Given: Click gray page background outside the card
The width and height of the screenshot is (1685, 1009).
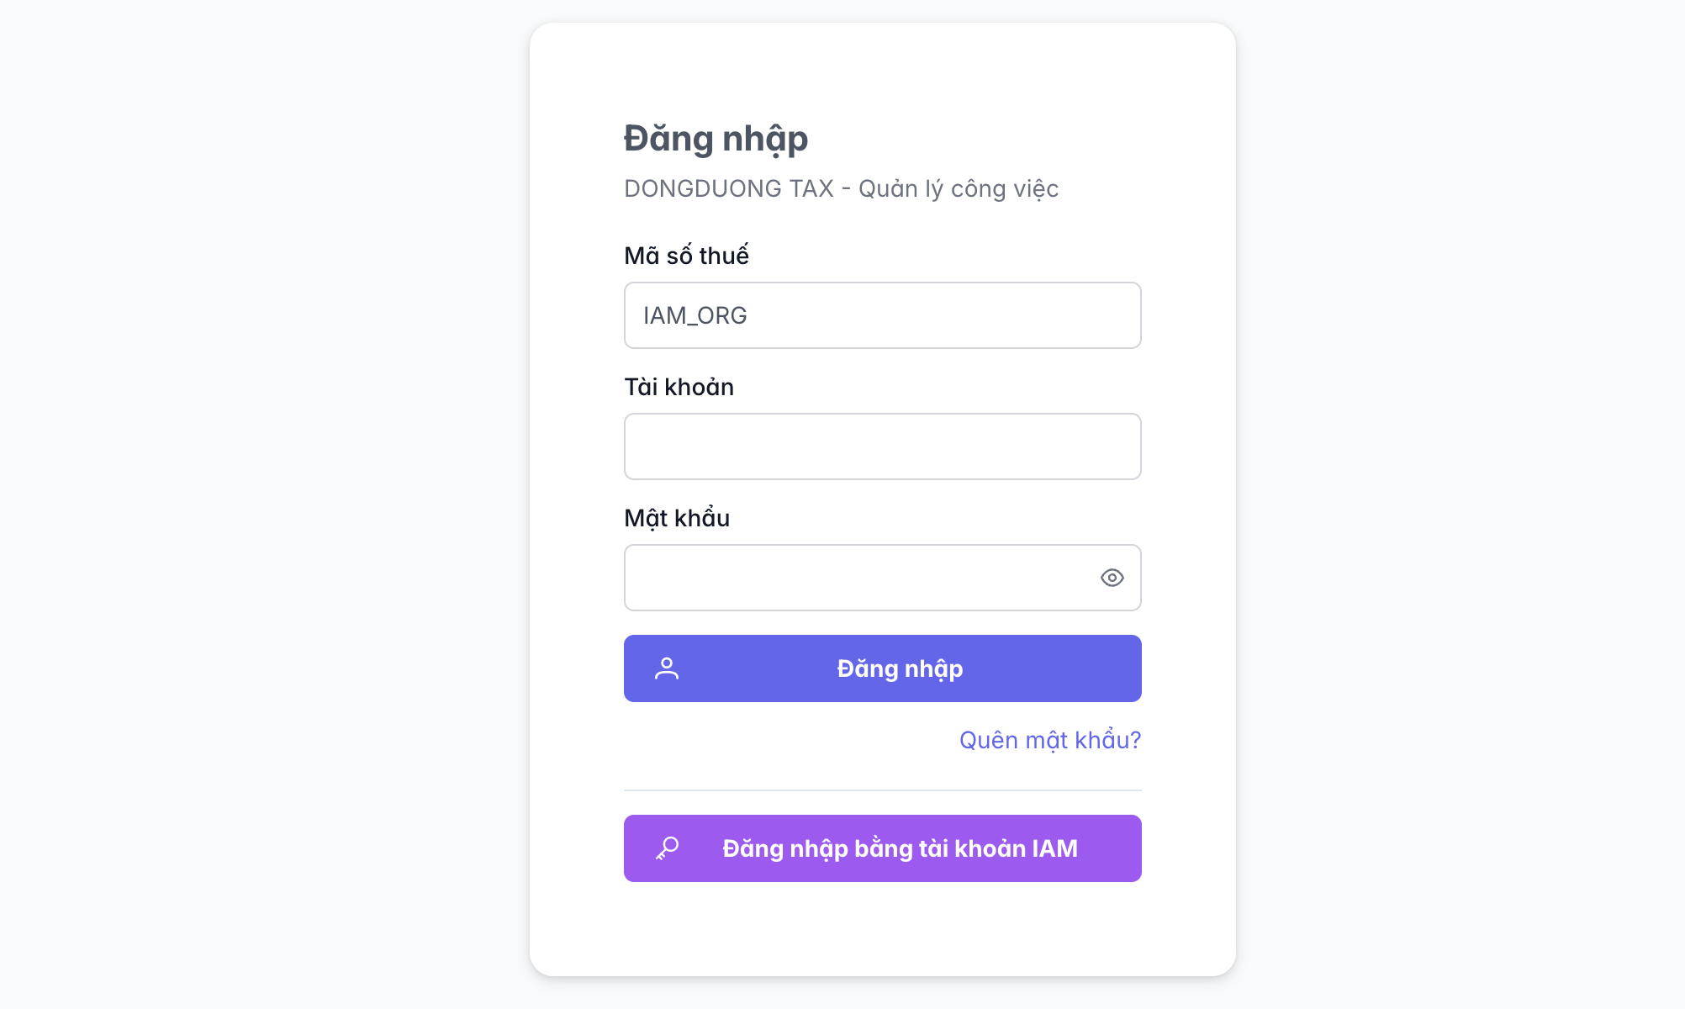Looking at the screenshot, I should 252,504.
